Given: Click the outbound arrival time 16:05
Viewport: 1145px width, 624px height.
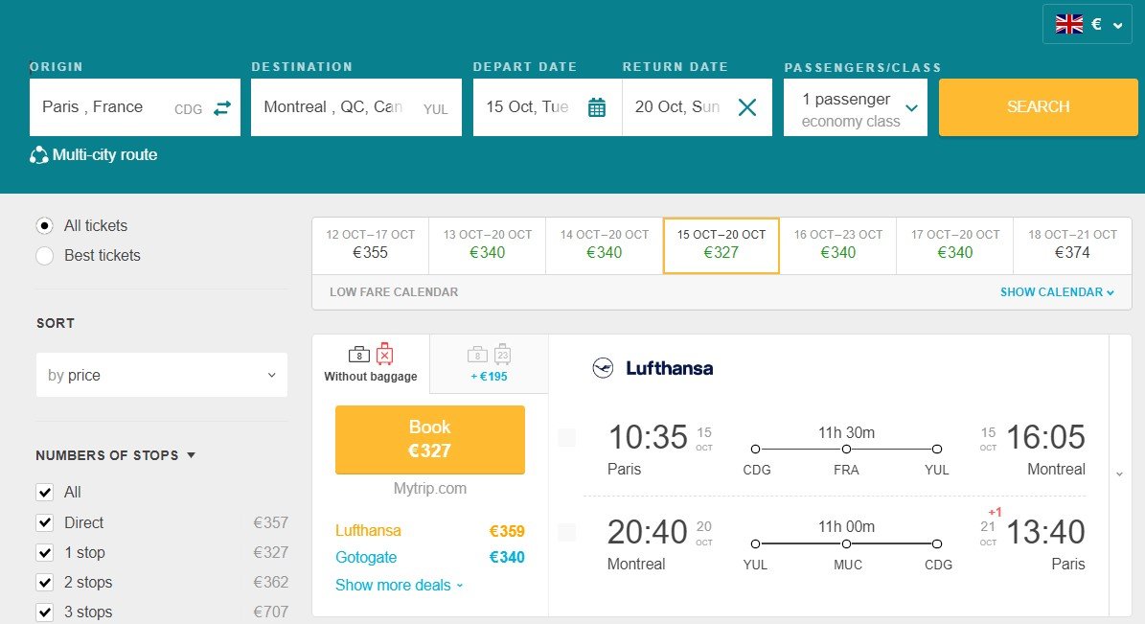Looking at the screenshot, I should pyautogui.click(x=1045, y=437).
